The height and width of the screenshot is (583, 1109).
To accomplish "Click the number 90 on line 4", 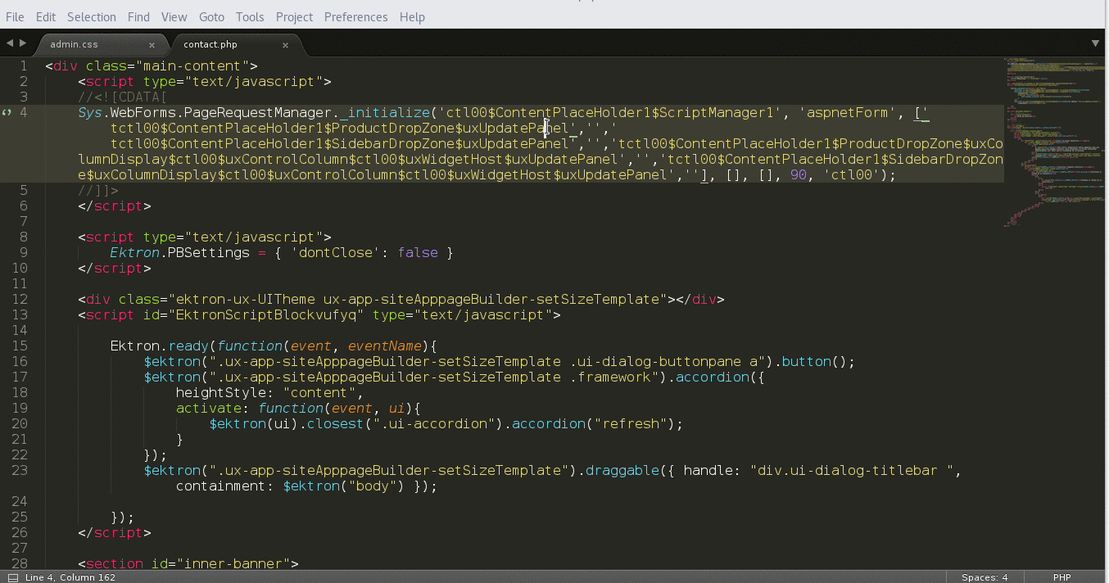I will (799, 175).
